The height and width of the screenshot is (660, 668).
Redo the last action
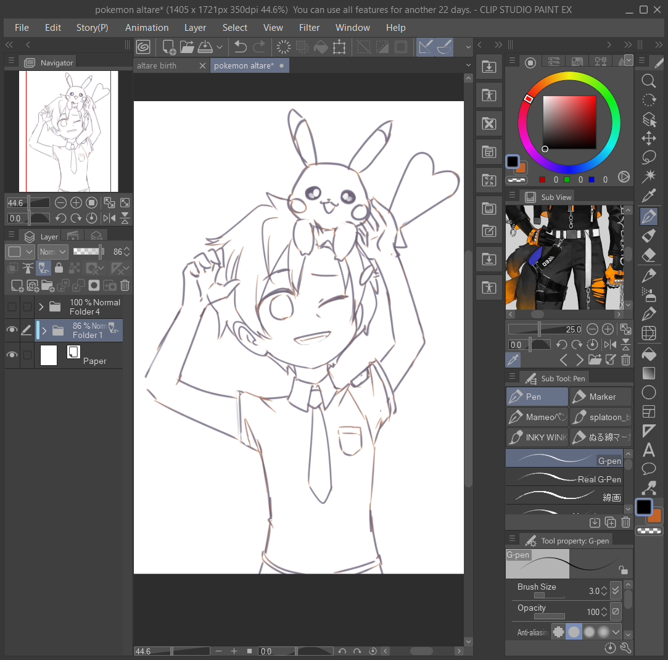(258, 47)
